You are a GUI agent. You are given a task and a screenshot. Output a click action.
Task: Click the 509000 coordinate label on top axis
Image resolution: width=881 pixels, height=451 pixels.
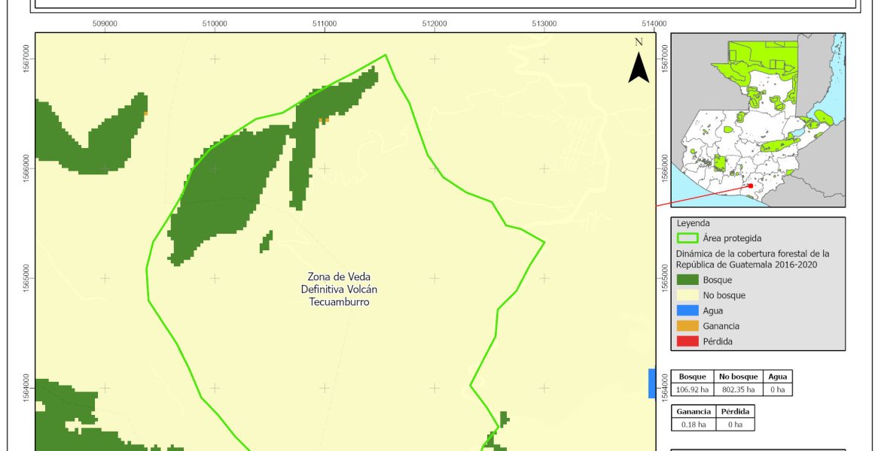pos(105,23)
